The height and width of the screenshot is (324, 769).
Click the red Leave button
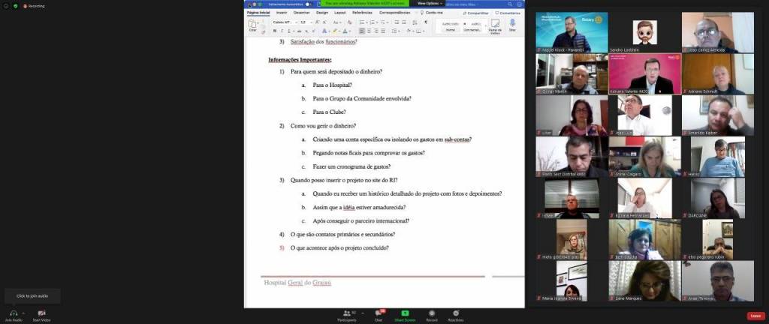pyautogui.click(x=755, y=316)
